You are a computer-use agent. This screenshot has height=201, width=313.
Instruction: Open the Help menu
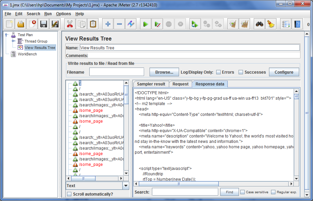pos(80,14)
